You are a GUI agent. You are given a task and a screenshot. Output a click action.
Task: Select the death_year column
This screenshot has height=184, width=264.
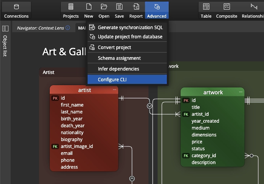click(73, 126)
